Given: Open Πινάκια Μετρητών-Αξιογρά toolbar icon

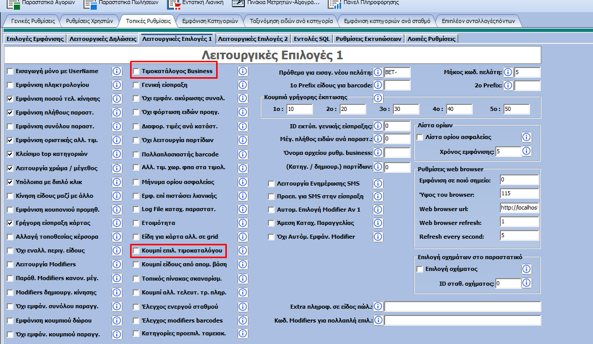Looking at the screenshot, I should click(238, 4).
